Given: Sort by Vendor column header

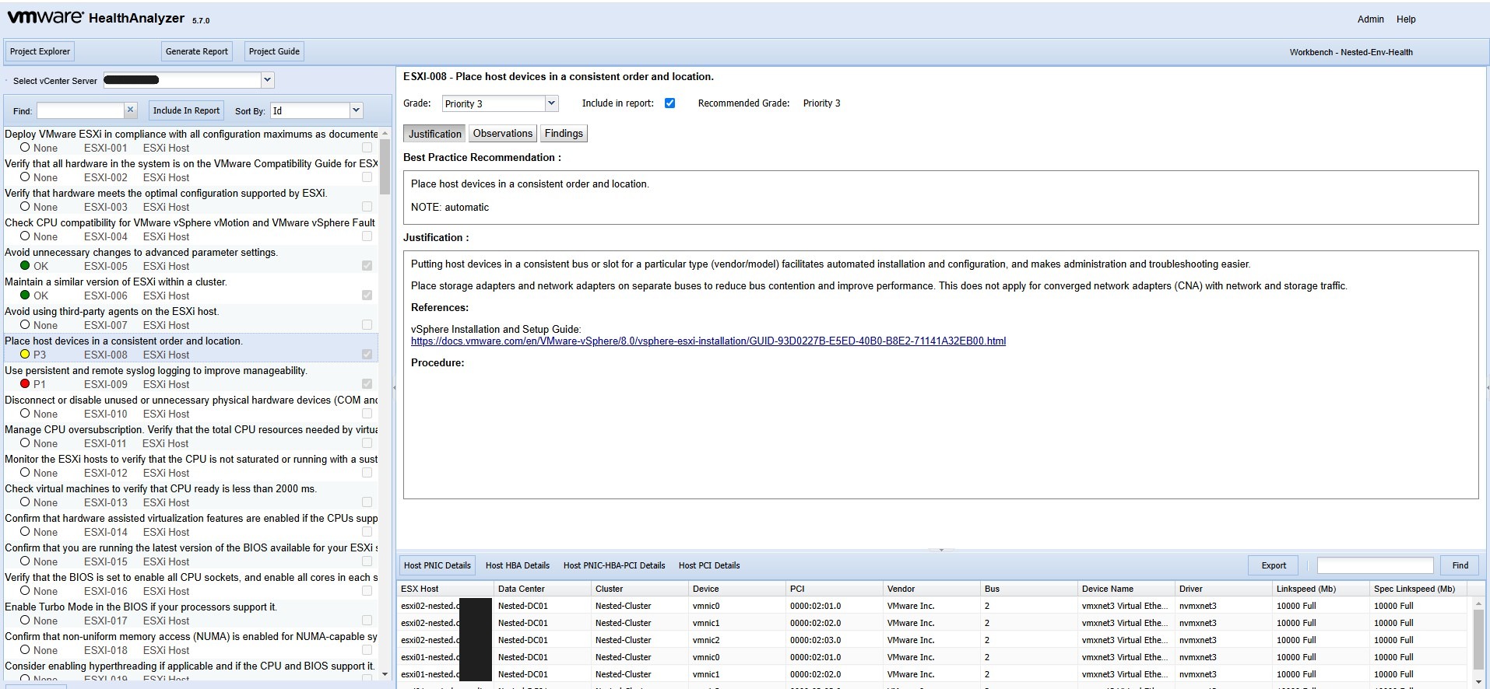Looking at the screenshot, I should (931, 589).
